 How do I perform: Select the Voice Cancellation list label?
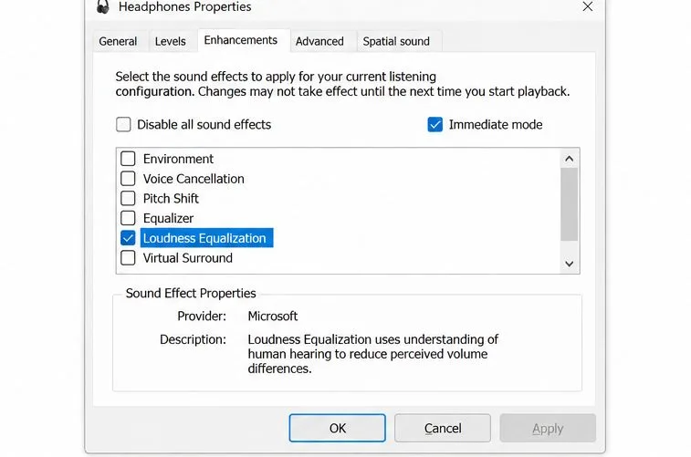pos(194,179)
